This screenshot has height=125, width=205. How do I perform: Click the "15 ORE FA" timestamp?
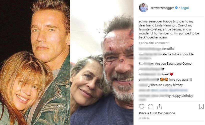pos(144,118)
